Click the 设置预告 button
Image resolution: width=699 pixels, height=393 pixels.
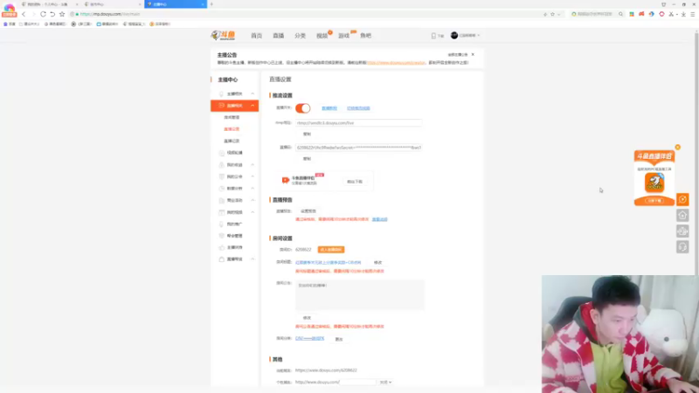click(x=308, y=211)
